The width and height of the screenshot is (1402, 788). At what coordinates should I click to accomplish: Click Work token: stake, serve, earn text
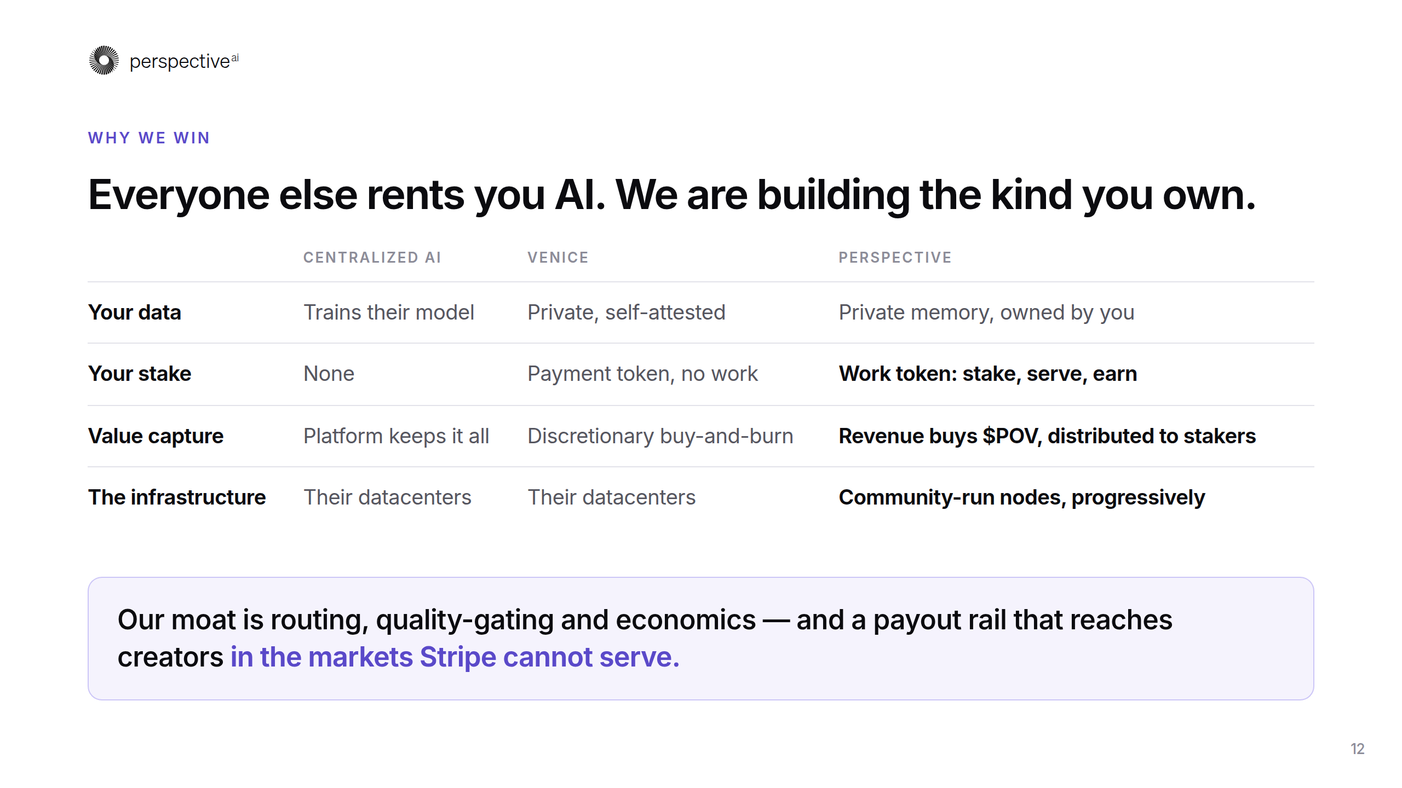(x=988, y=374)
